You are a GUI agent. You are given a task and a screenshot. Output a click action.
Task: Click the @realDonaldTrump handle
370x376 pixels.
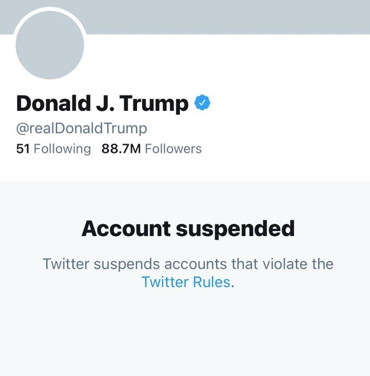click(x=81, y=128)
